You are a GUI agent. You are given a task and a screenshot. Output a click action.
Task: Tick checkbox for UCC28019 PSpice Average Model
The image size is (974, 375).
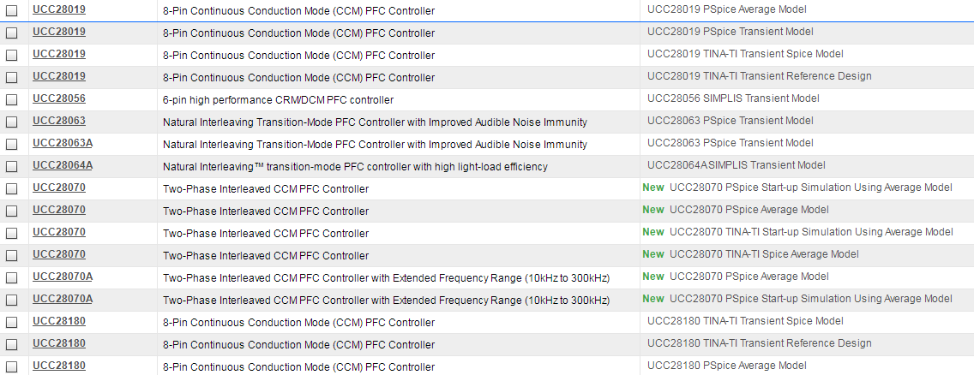(12, 10)
